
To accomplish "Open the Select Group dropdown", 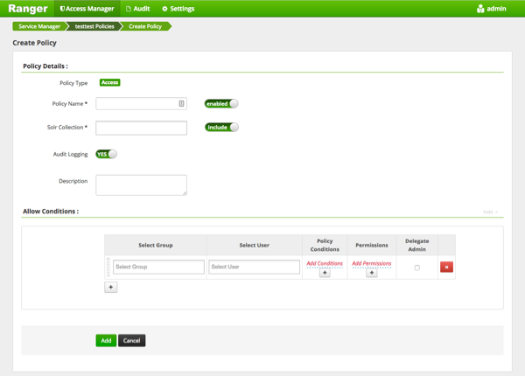I will tap(158, 267).
